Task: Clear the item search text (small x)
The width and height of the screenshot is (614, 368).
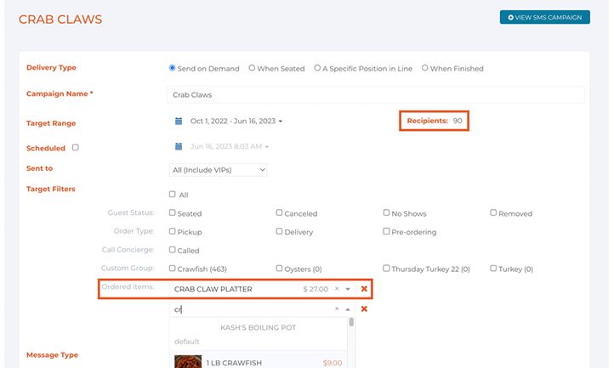Action: coord(337,309)
